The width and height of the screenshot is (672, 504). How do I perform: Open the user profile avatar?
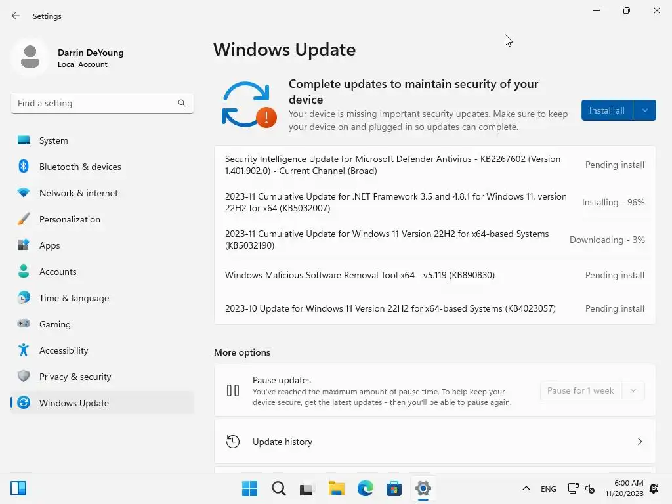(30, 57)
